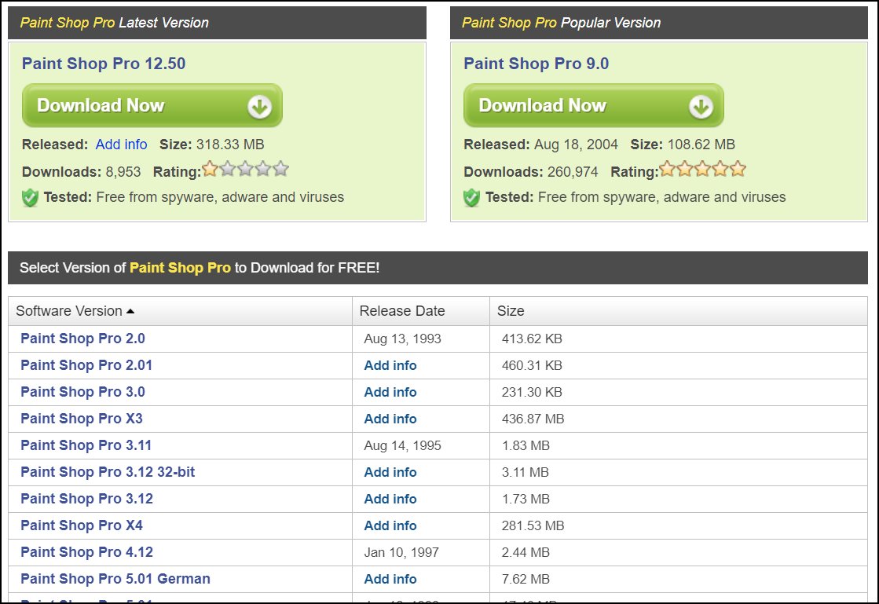Click the 318.33 MB size value for version 12.50

tap(230, 145)
